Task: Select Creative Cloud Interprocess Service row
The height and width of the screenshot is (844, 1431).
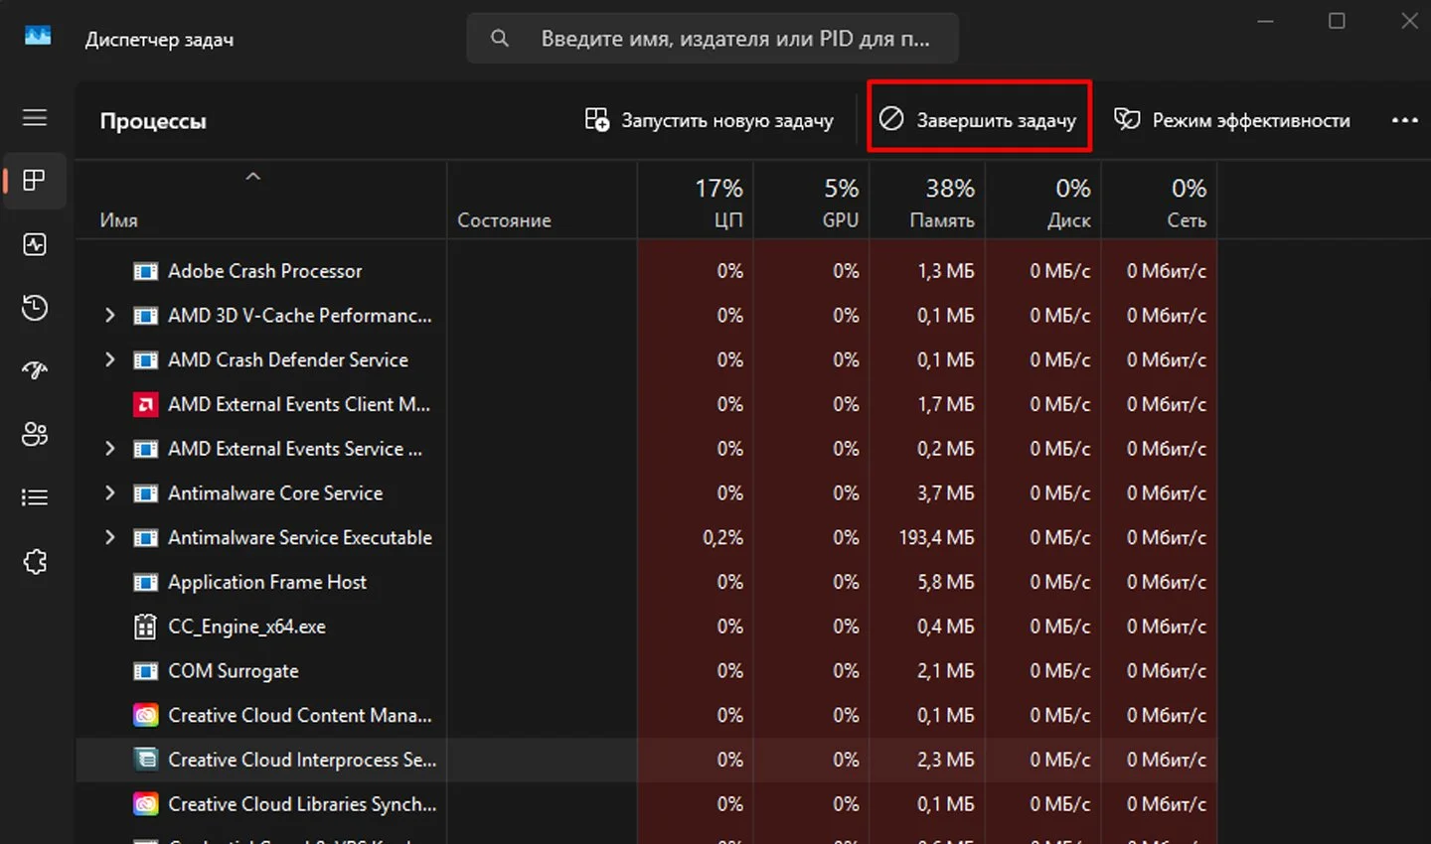Action: pos(646,760)
